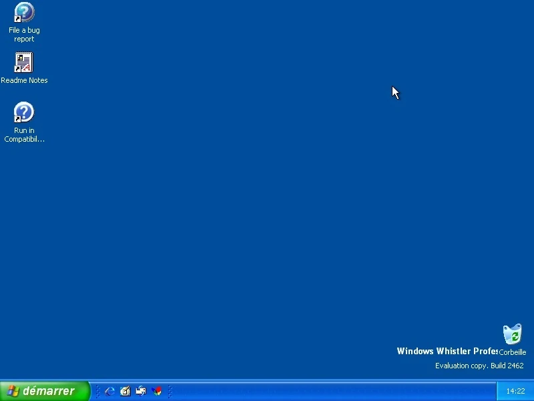Click the clock showing 14:22
Image resolution: width=534 pixels, height=401 pixels.
tap(515, 390)
